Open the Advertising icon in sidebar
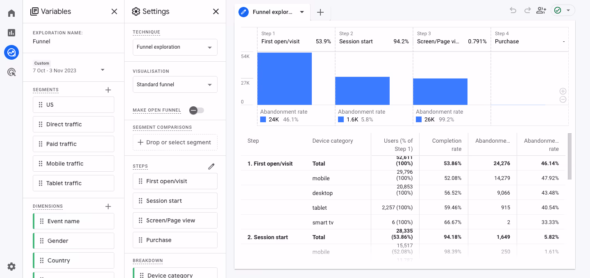590x278 pixels. (11, 72)
